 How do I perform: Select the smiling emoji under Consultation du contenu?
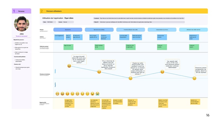coord(162,72)
